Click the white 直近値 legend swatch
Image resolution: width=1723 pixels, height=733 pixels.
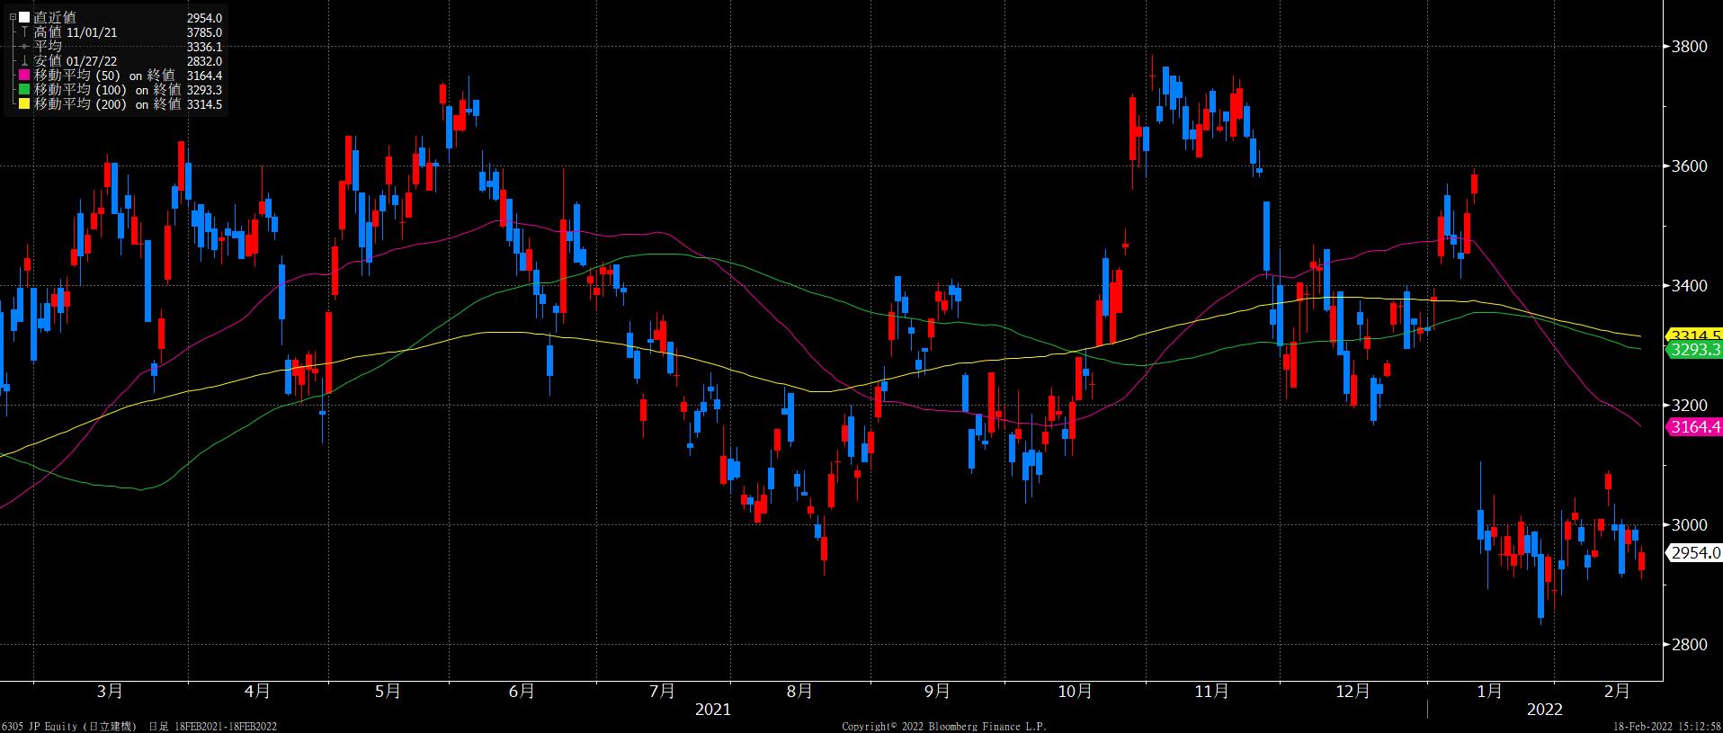(24, 18)
